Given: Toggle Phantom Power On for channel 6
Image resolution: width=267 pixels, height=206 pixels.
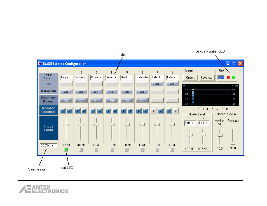Looking at the screenshot, I should pos(142,100).
